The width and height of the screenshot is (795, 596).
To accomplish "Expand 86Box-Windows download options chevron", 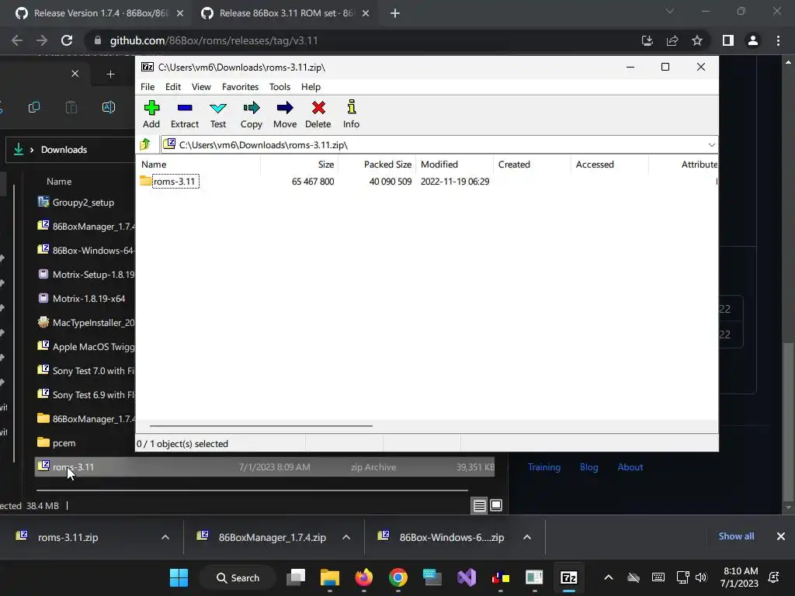I will click(527, 537).
